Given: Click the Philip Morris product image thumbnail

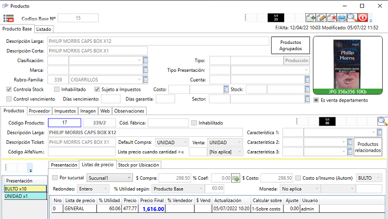Looking at the screenshot, I should [347, 65].
